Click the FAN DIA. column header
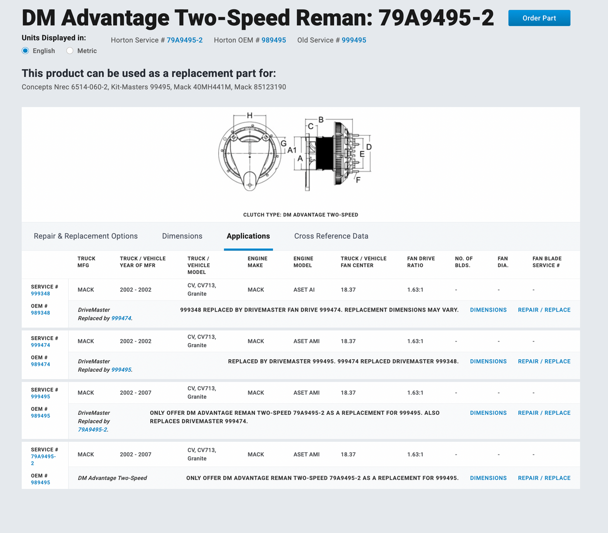 pos(503,262)
